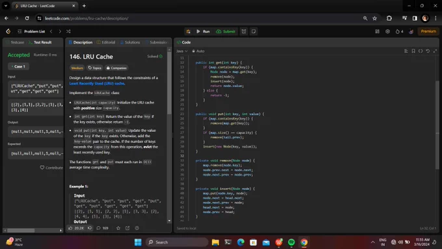Submit the solution

click(x=226, y=31)
